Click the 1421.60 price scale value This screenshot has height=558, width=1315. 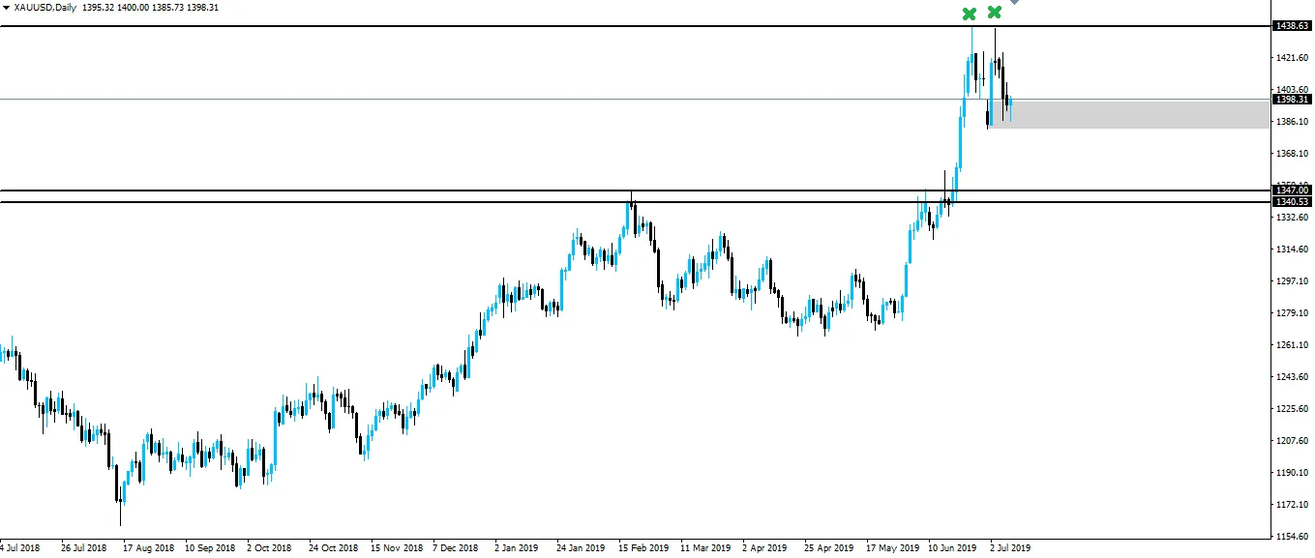click(1292, 58)
